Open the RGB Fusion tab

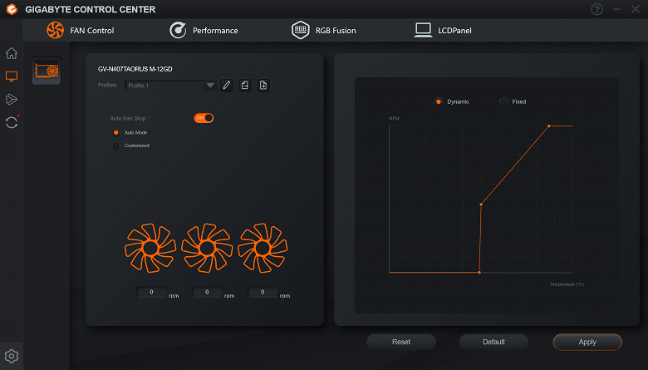point(324,30)
